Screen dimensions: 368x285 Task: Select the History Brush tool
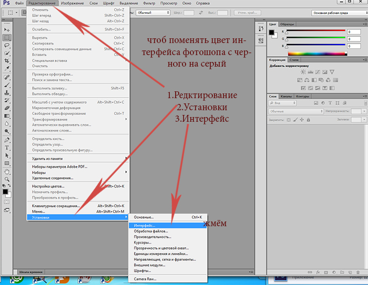point(7,101)
